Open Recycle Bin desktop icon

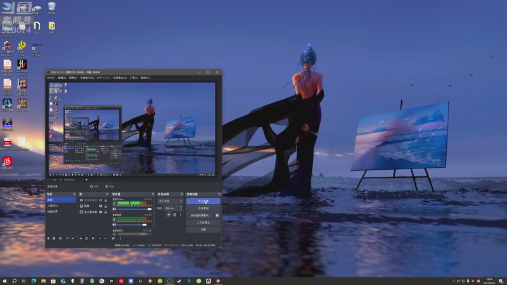52,8
